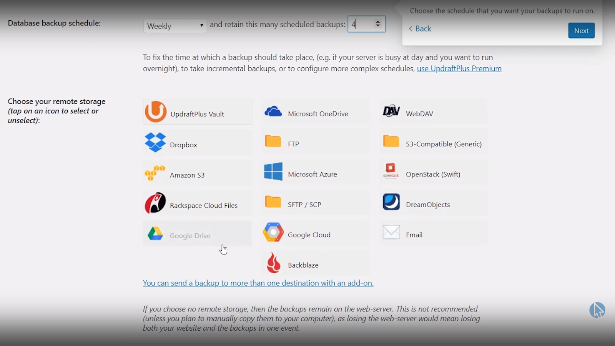615x346 pixels.
Task: Pick the Google Cloud hexagon icon
Action: (x=273, y=232)
